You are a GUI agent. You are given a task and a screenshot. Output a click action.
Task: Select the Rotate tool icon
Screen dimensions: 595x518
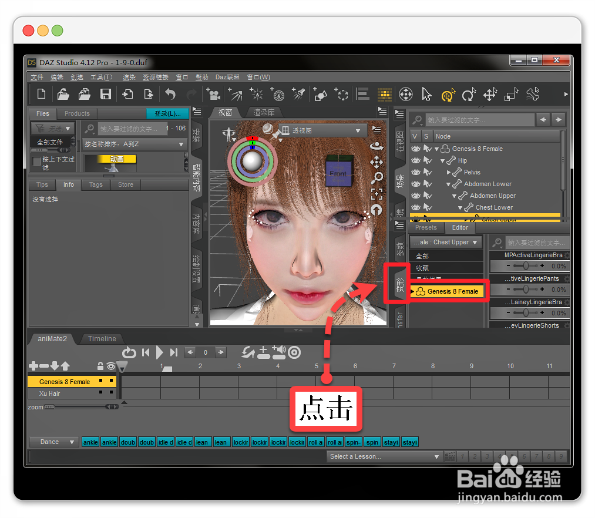click(x=469, y=94)
